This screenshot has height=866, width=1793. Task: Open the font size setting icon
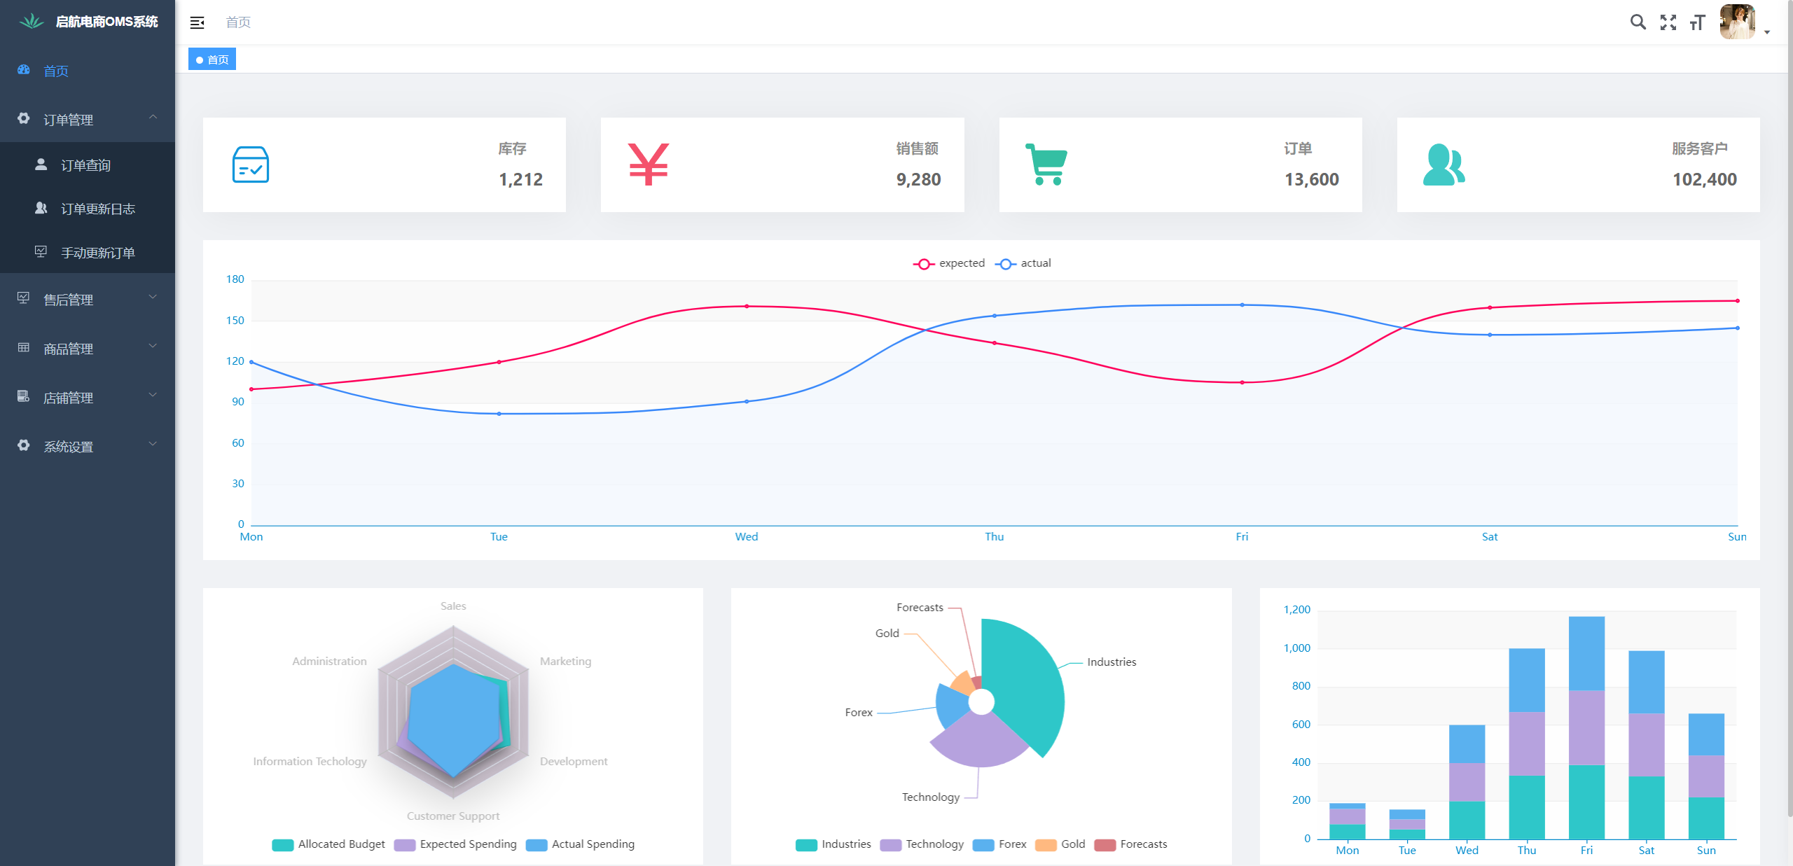[x=1697, y=22]
